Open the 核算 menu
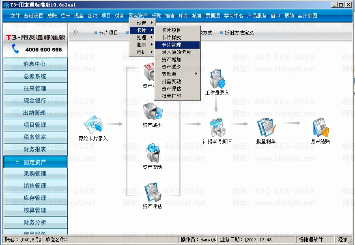This screenshot has width=355, height=245. tap(197, 16)
